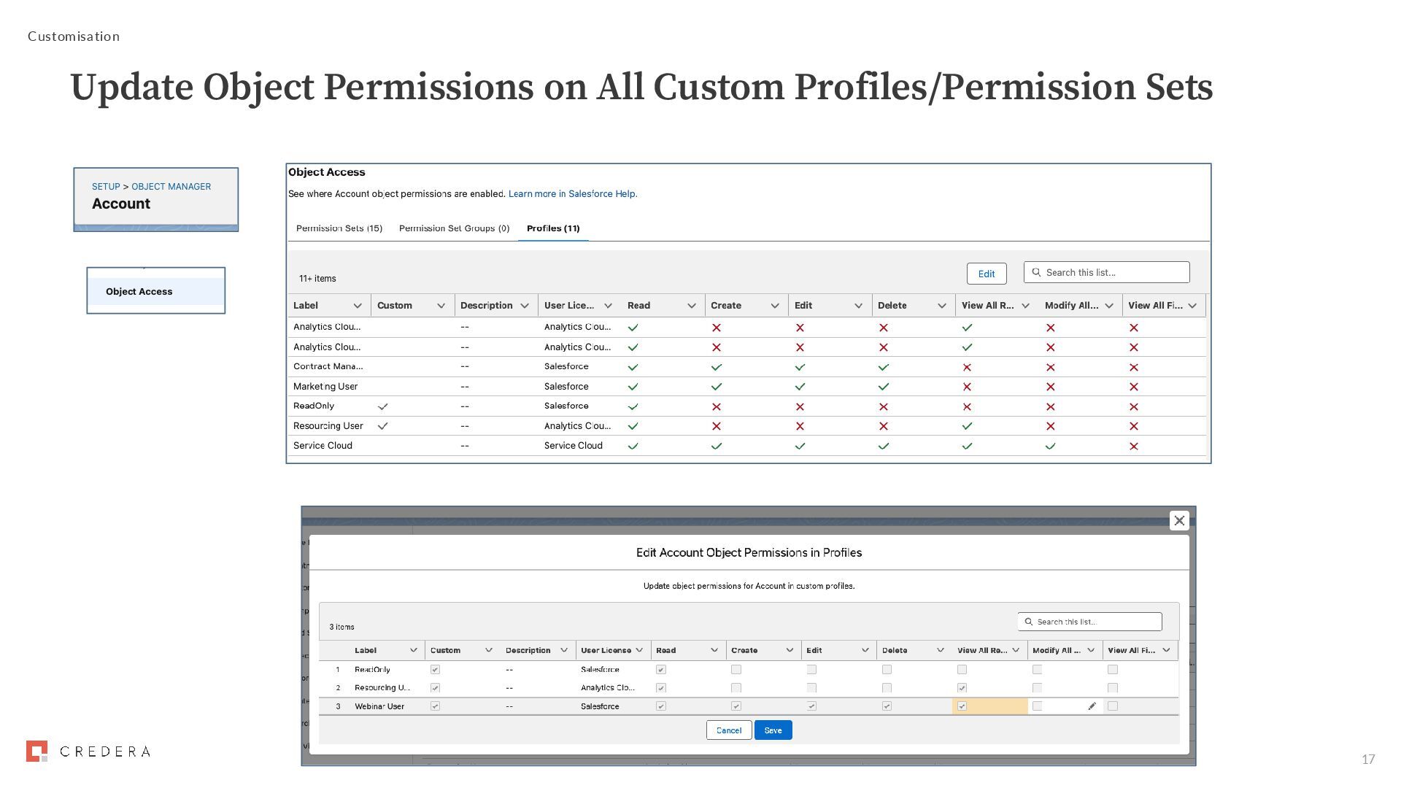Click Service Cloud Modify All green checkmark

click(1050, 446)
